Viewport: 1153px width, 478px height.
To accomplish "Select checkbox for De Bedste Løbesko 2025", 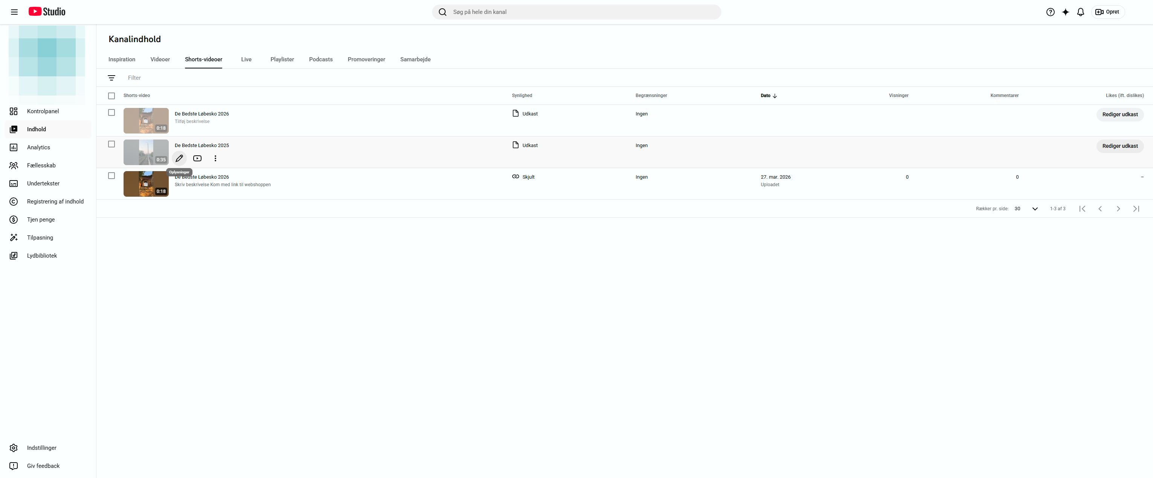I will [111, 144].
